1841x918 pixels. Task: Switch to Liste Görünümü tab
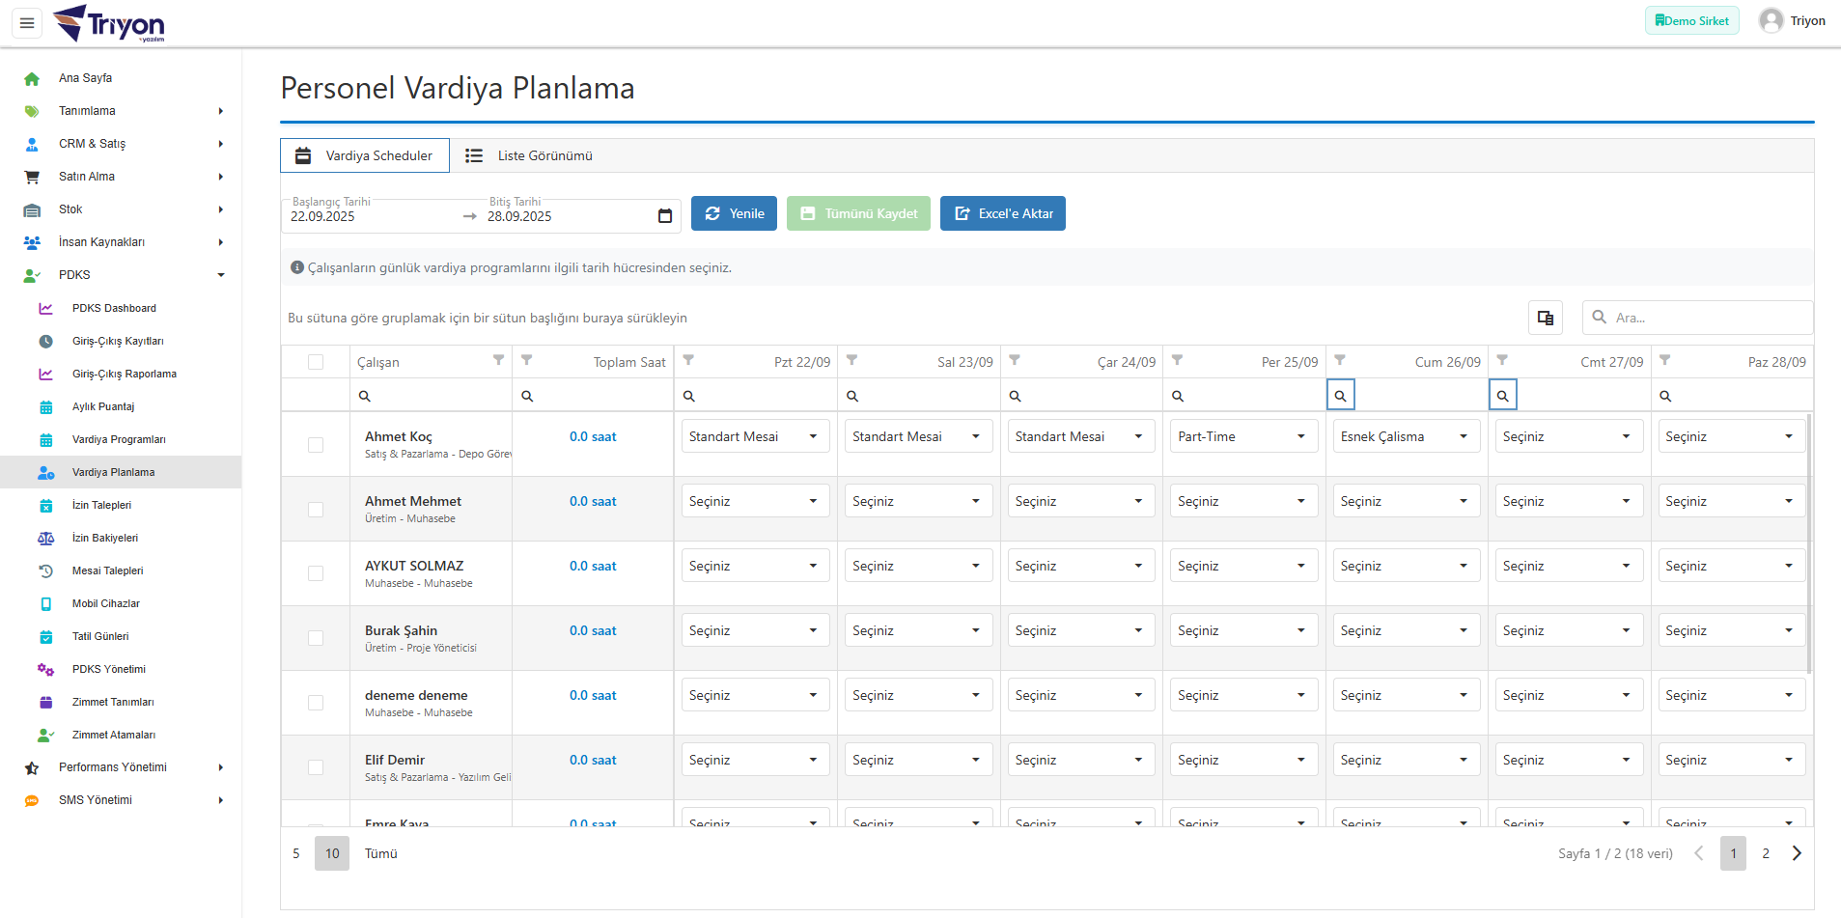tap(529, 155)
